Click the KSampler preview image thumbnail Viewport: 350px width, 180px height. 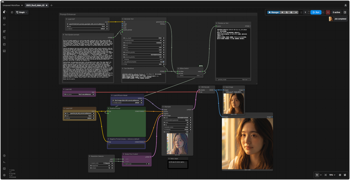pyautogui.click(x=177, y=144)
